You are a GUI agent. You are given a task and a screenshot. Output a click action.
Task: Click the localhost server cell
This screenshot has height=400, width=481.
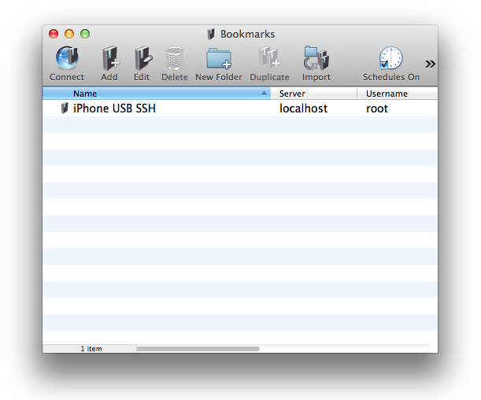coord(303,108)
